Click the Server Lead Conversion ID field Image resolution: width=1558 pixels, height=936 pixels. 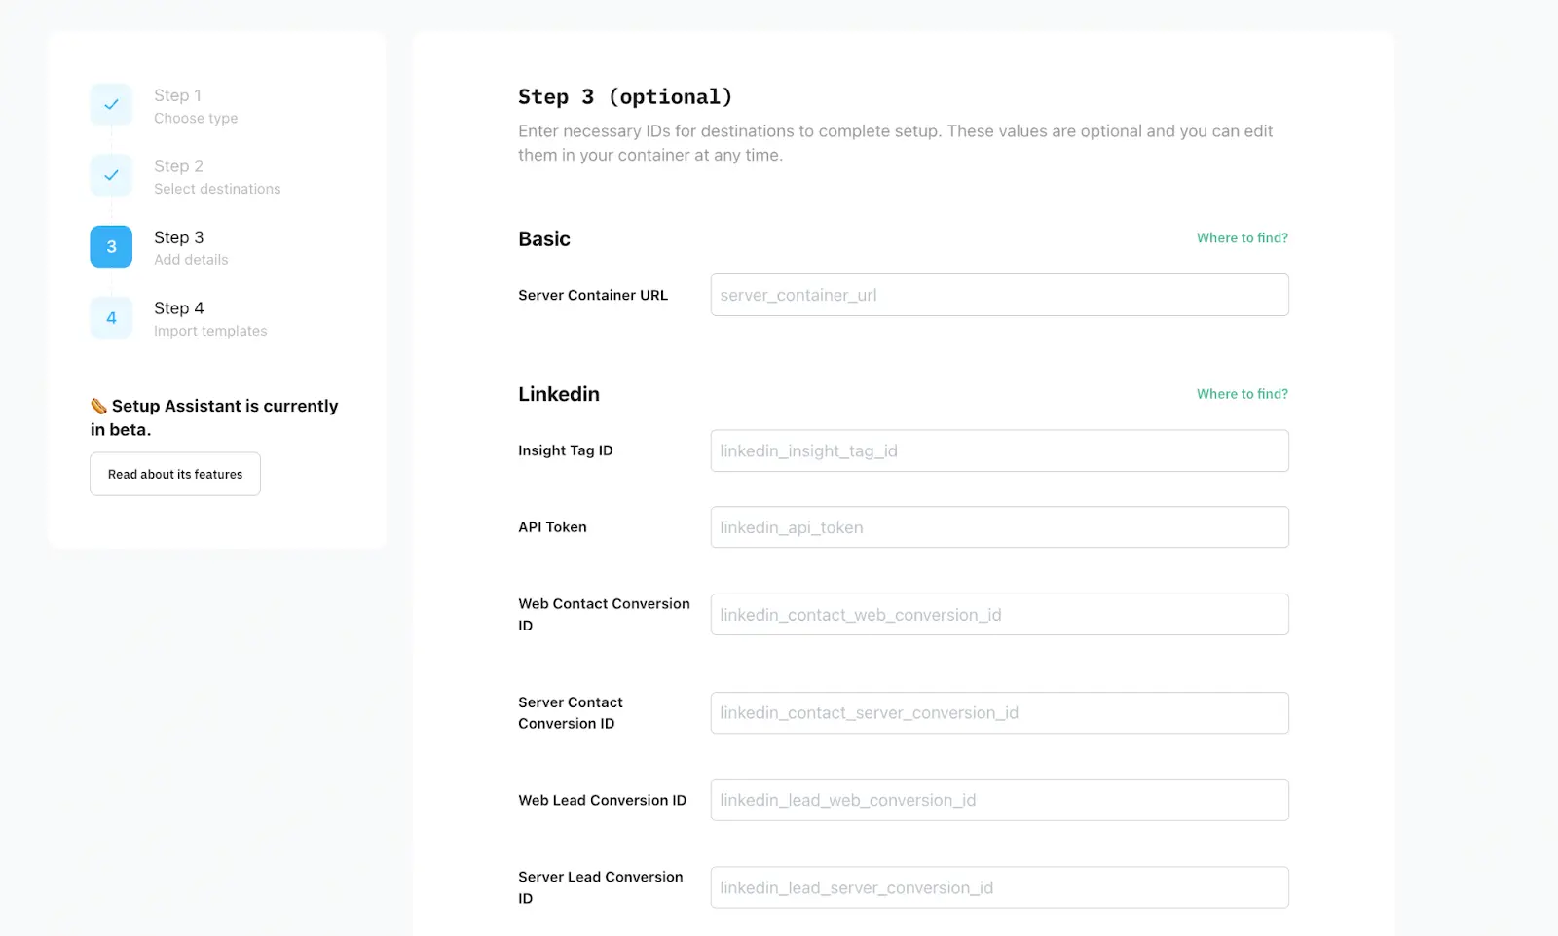[999, 886]
